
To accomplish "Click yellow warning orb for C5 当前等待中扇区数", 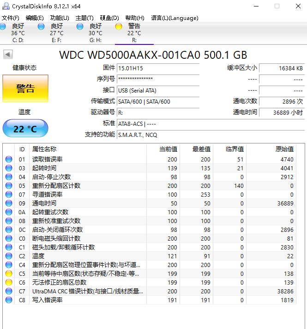I will [9, 273].
